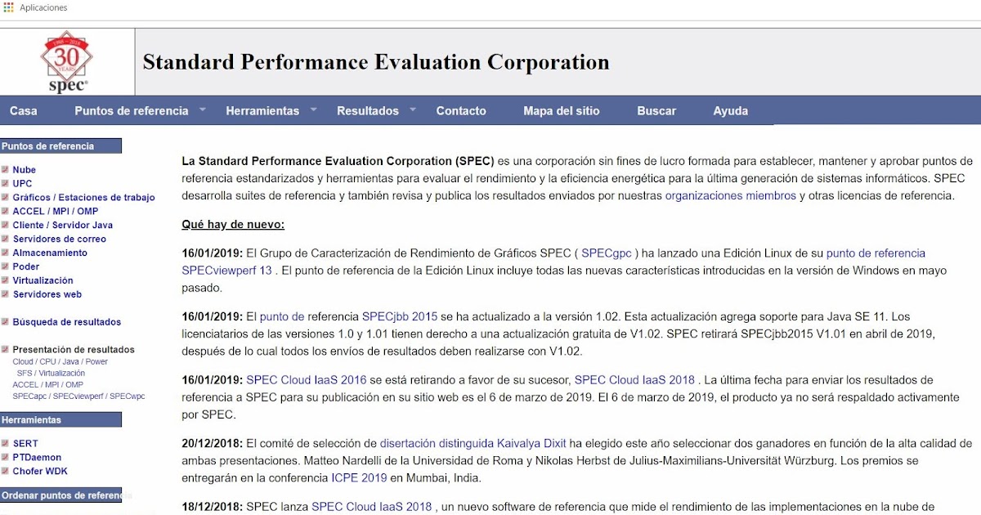Follow the ICPE 2019 link
The width and height of the screenshot is (981, 515).
point(359,478)
